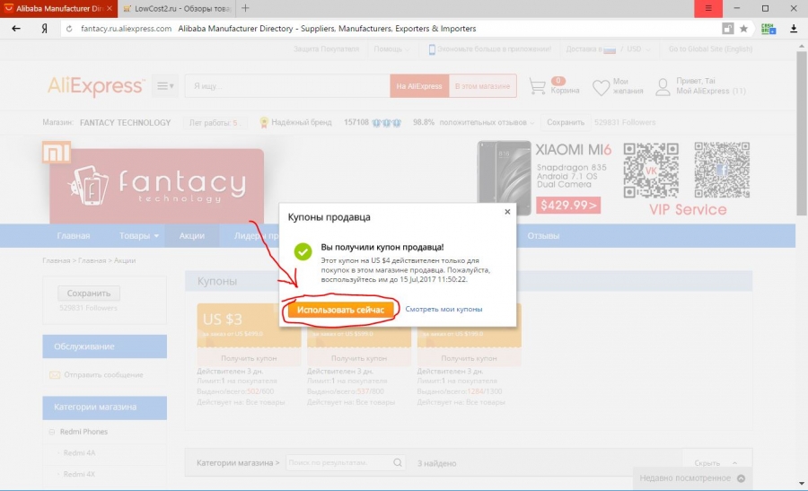Image resolution: width=808 pixels, height=491 pixels.
Task: Expand the Товары dropdown in store menu
Action: (139, 235)
